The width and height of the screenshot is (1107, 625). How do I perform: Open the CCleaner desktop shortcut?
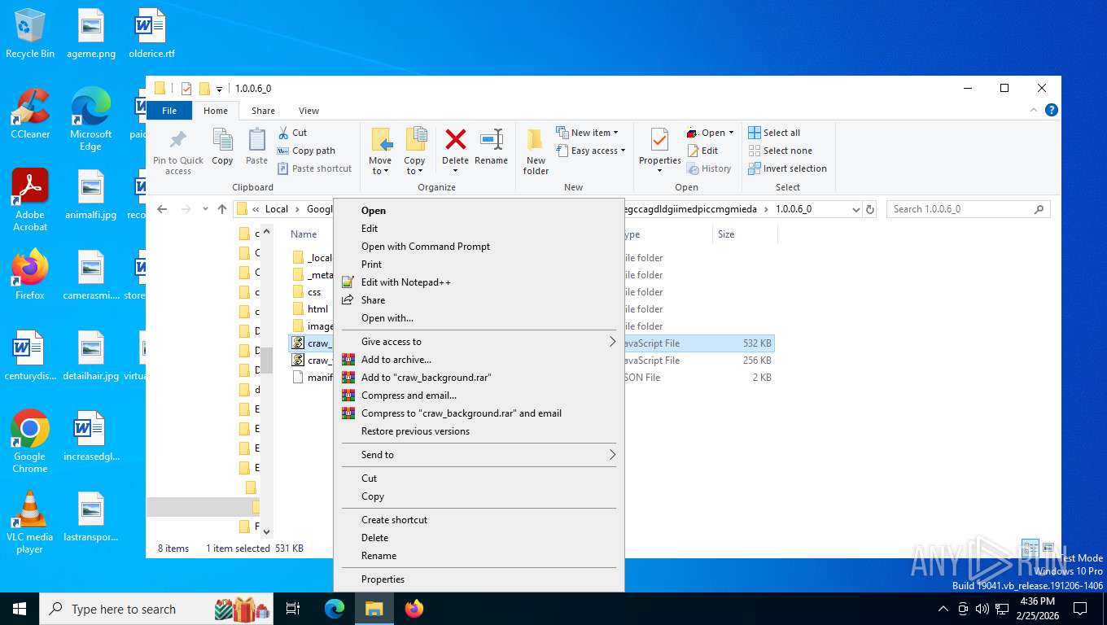click(30, 114)
